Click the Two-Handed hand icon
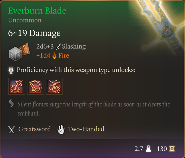185x158 pixels. (x=61, y=129)
